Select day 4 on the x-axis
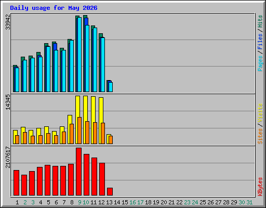Viewport: 266px width, 208px height. tap(41, 202)
